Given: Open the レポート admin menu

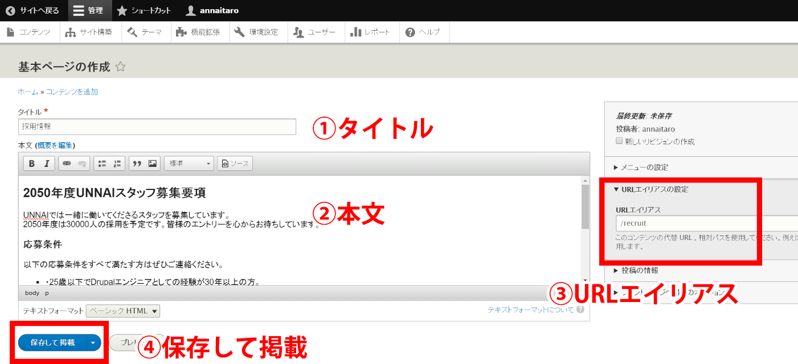Looking at the screenshot, I should pyautogui.click(x=372, y=32).
